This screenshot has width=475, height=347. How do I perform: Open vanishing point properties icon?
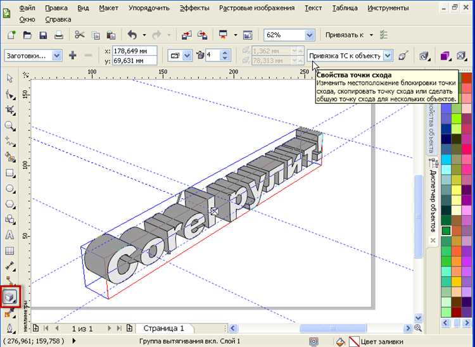tap(403, 56)
